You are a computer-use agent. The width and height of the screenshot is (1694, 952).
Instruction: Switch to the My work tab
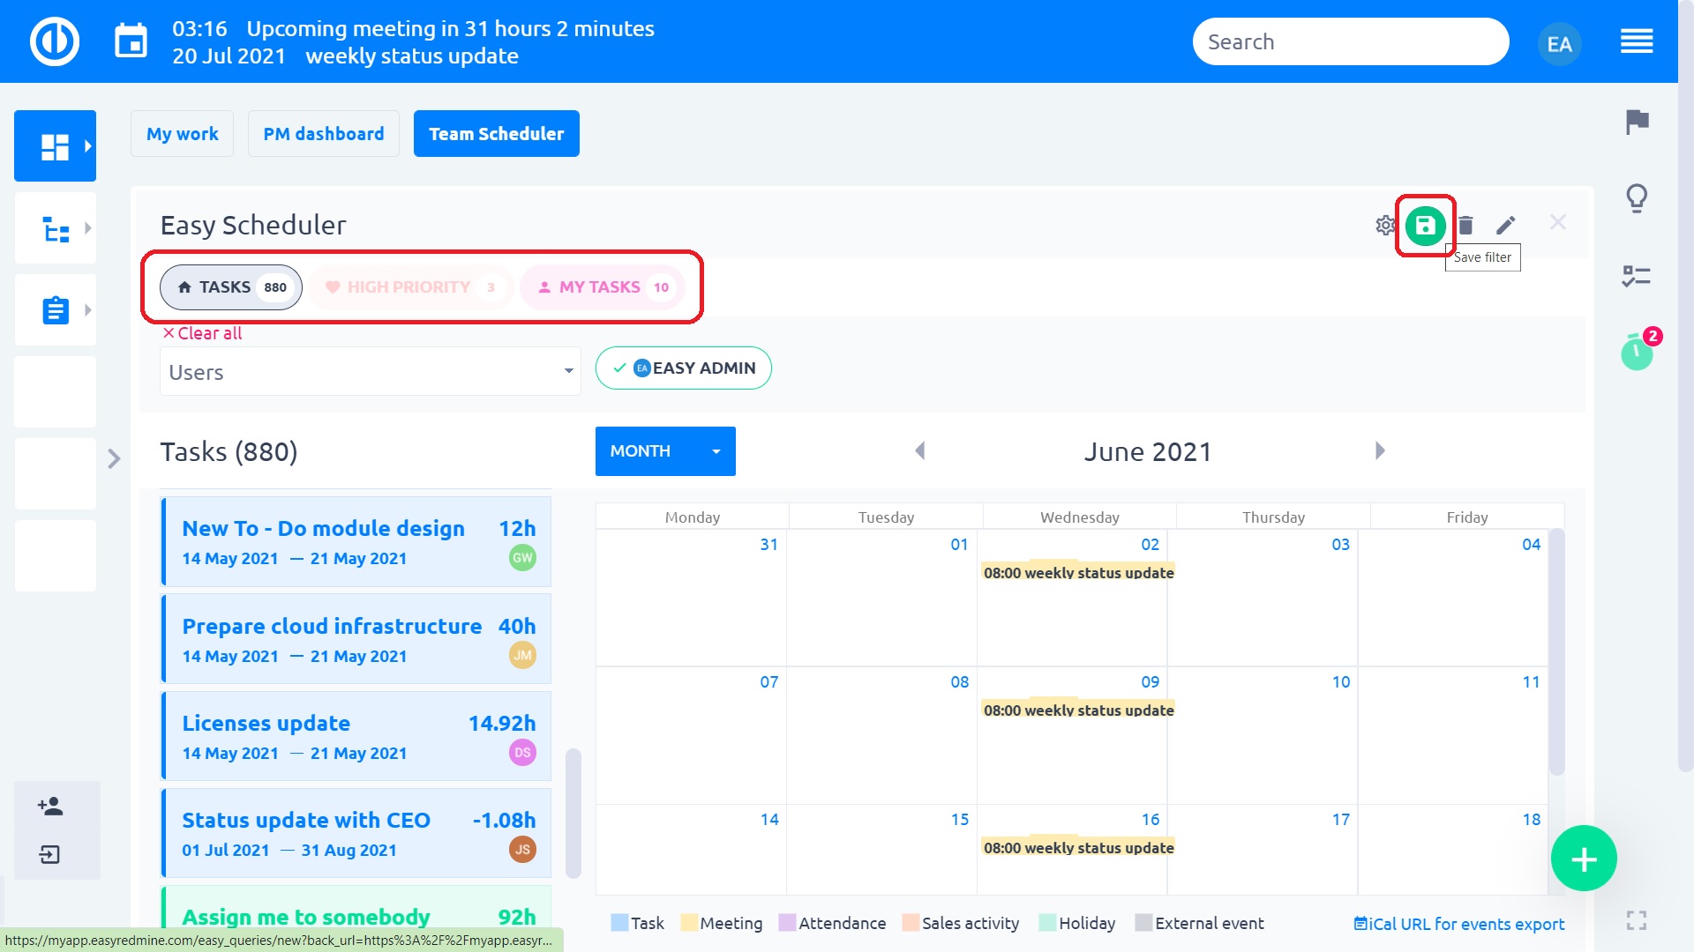182,134
